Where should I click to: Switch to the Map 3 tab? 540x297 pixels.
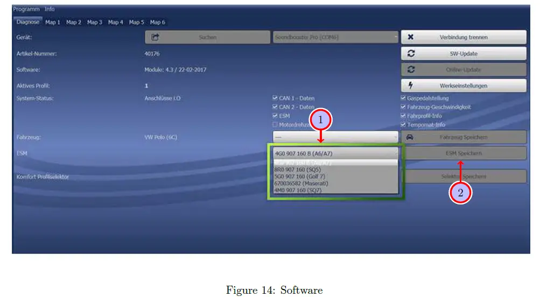[x=94, y=23]
